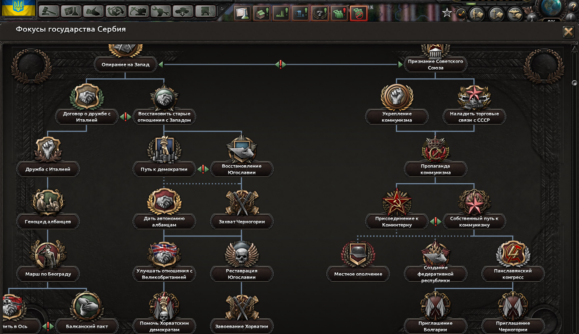Viewport: 579px width, 334px height.
Task: Click the round exclamation mark button top right
Action: coord(571,17)
